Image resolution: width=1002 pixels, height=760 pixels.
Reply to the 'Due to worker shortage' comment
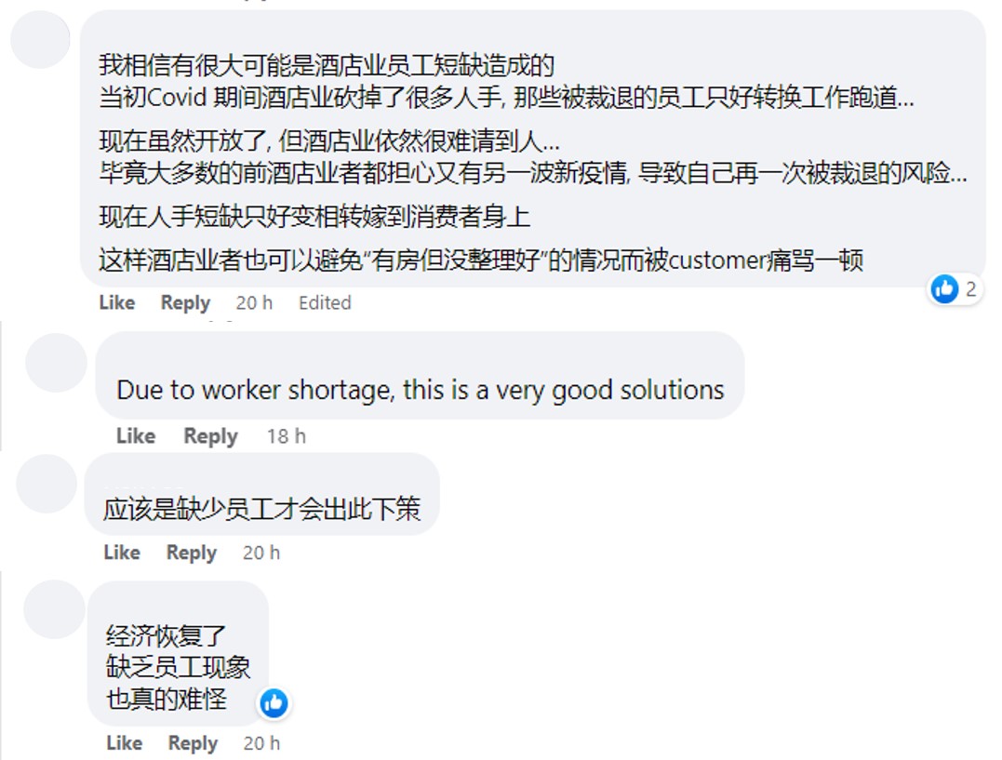(210, 436)
